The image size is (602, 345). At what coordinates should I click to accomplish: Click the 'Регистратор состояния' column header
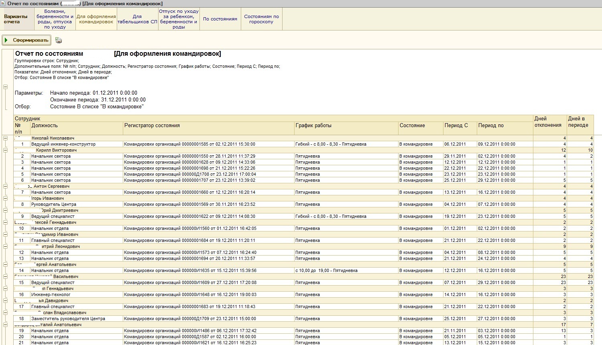click(209, 128)
